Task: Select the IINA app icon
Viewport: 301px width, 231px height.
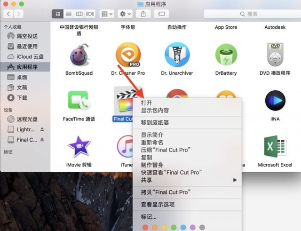Action: pyautogui.click(x=275, y=100)
